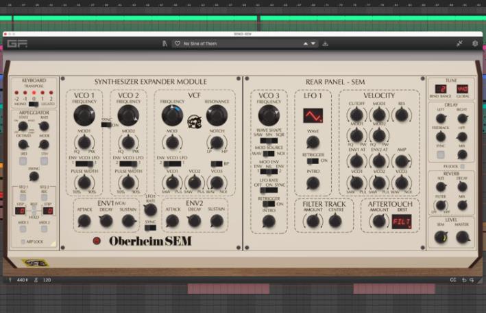Screen dimensions: 486x313
Task: Click the redo icon in the status bar
Action: tap(472, 280)
